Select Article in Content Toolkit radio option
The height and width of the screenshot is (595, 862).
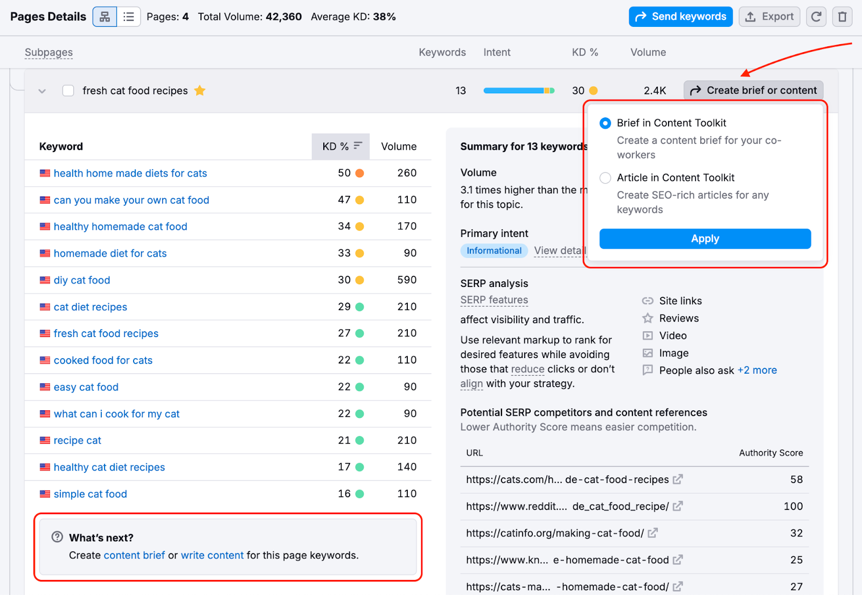point(606,178)
